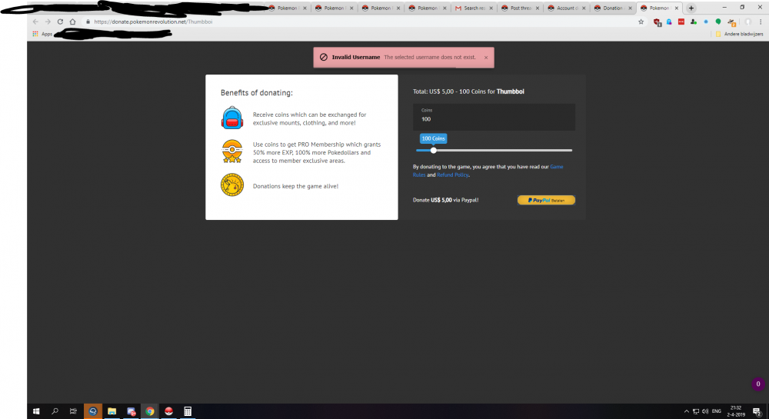Open the Game Rules link
This screenshot has height=419, width=769.
[556, 166]
